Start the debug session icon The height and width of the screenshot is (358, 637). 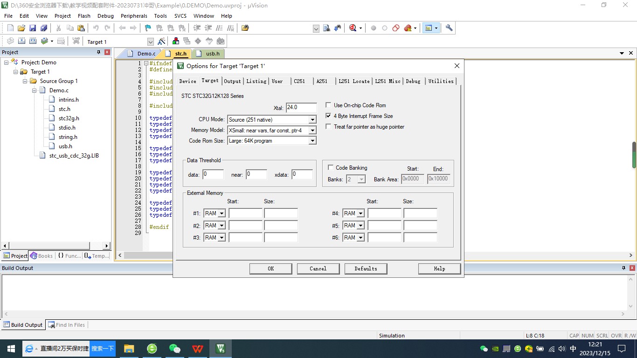pyautogui.click(x=353, y=28)
